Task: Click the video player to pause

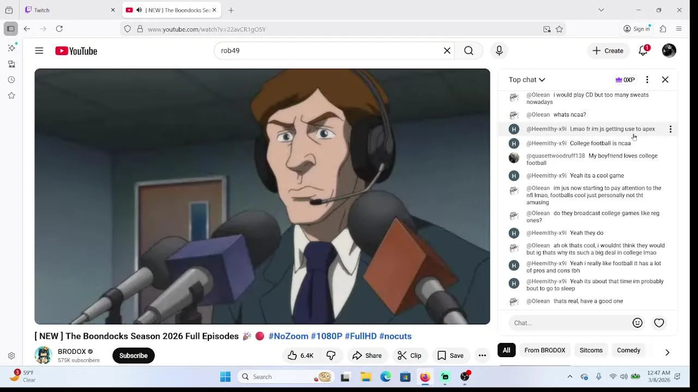Action: [x=262, y=196]
